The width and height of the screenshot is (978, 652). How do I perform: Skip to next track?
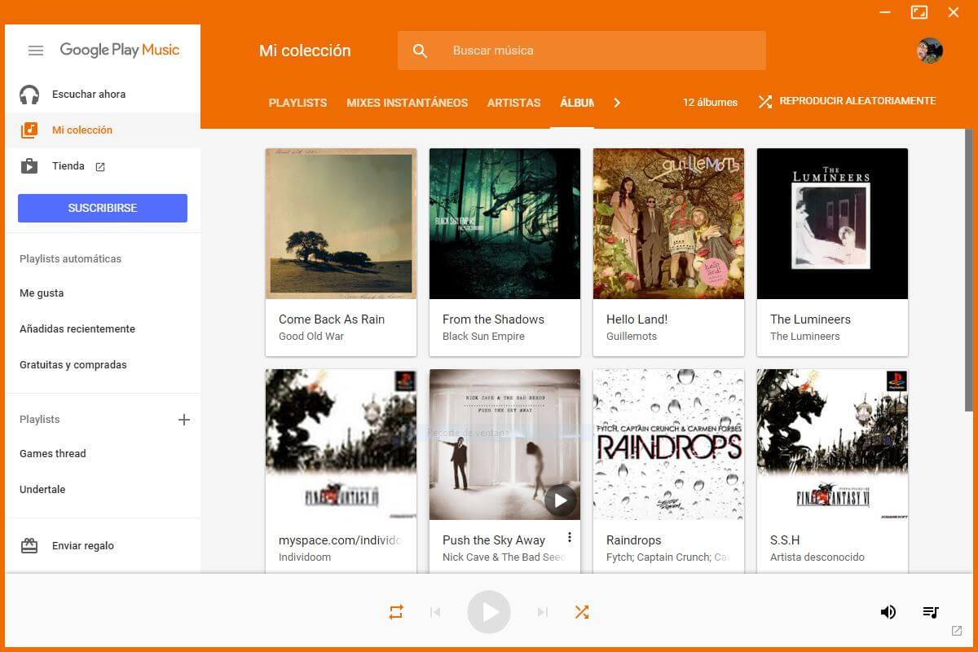[543, 612]
